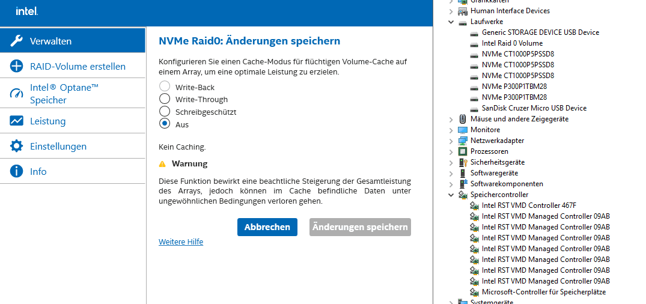Click the controller icon of Microsoft-Controller für Speicherplätze
This screenshot has width=646, height=304.
click(x=474, y=292)
